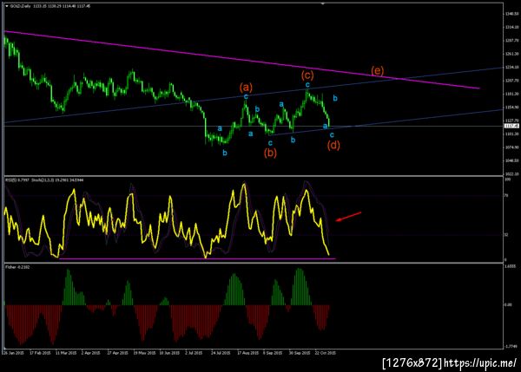Click the GOLD,Daily chart title text

[x=20, y=6]
